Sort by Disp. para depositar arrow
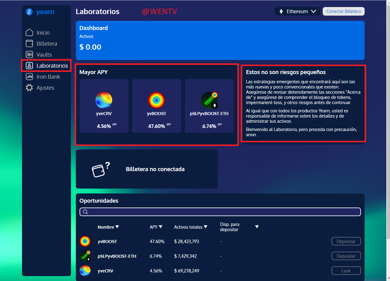The height and width of the screenshot is (281, 390). tap(257, 227)
